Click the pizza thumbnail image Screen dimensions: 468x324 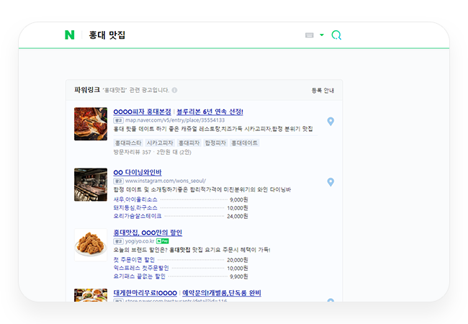91,124
